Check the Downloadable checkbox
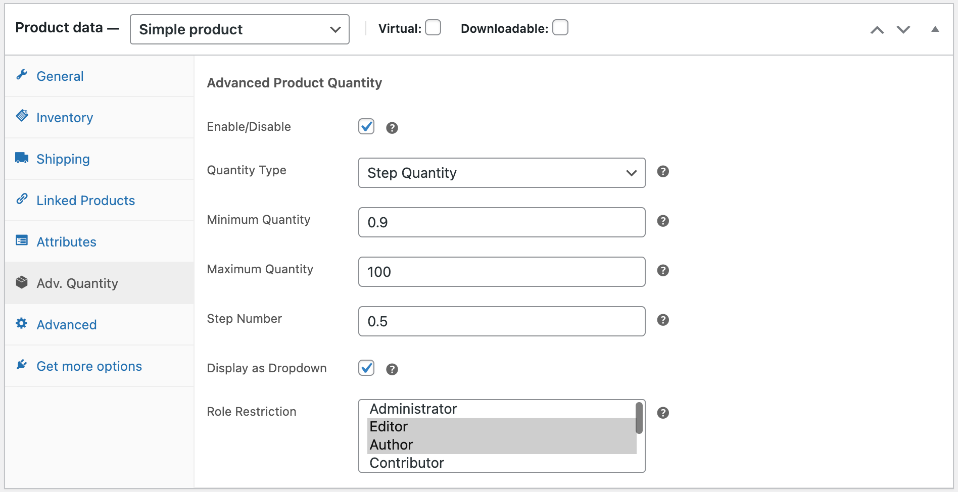The image size is (958, 492). [560, 28]
